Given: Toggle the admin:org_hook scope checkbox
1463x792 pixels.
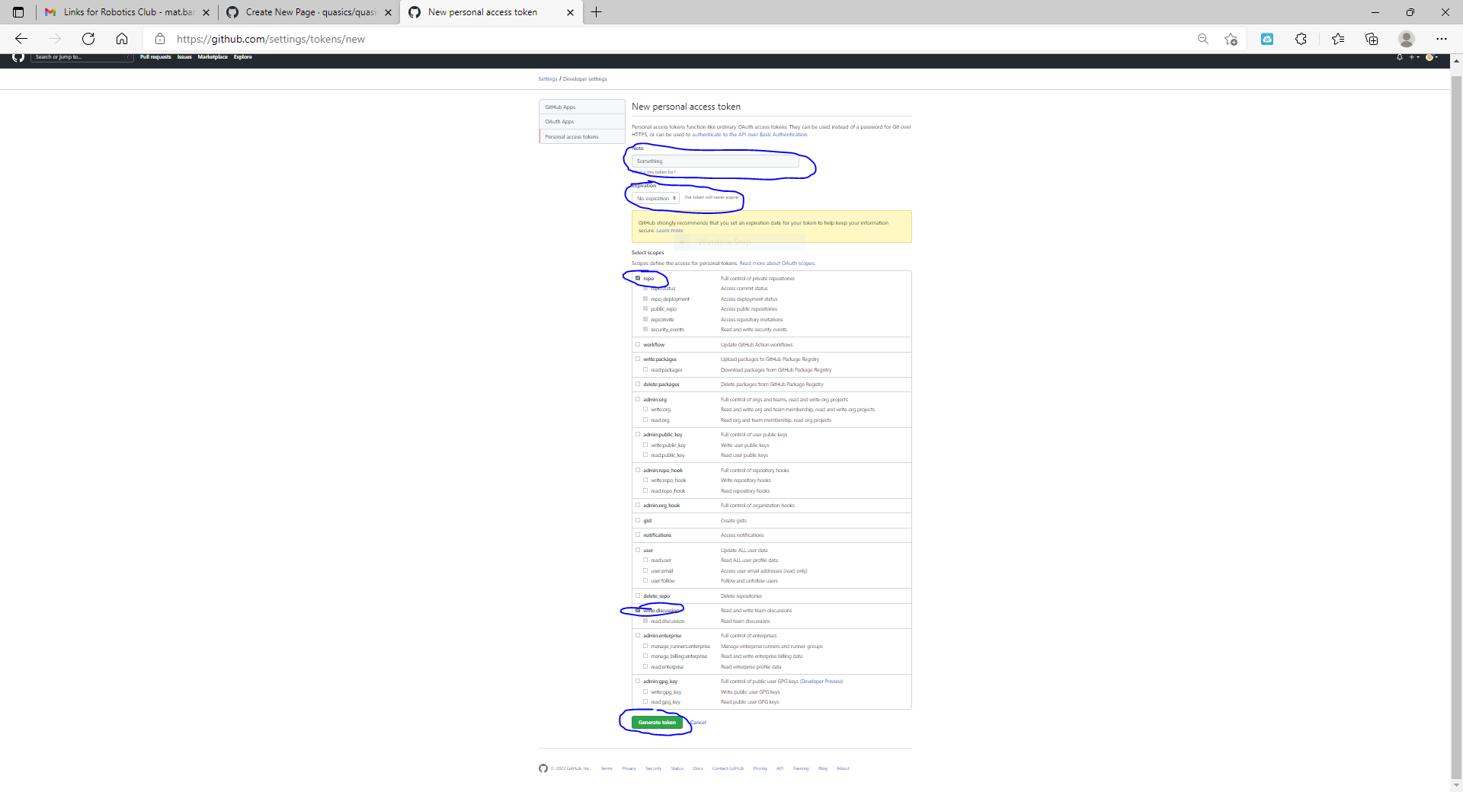Looking at the screenshot, I should 638,505.
